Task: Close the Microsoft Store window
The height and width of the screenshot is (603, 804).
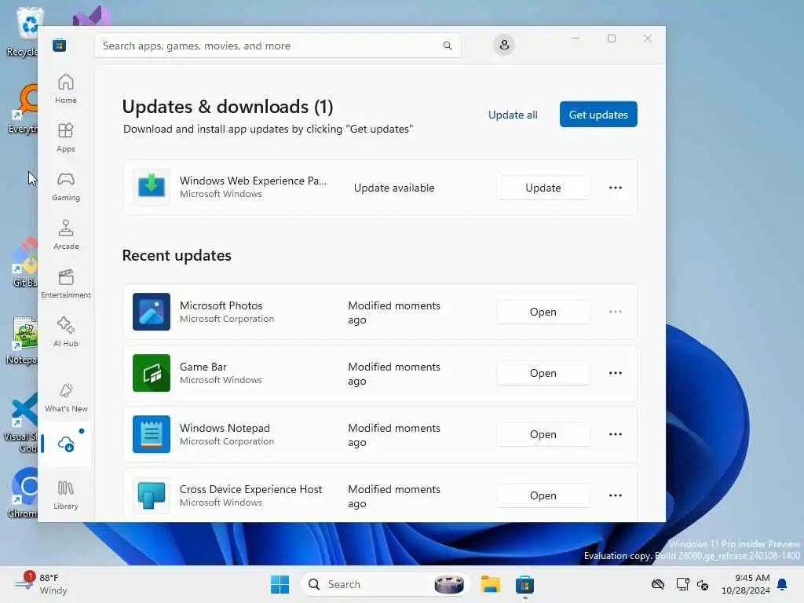Action: click(648, 38)
